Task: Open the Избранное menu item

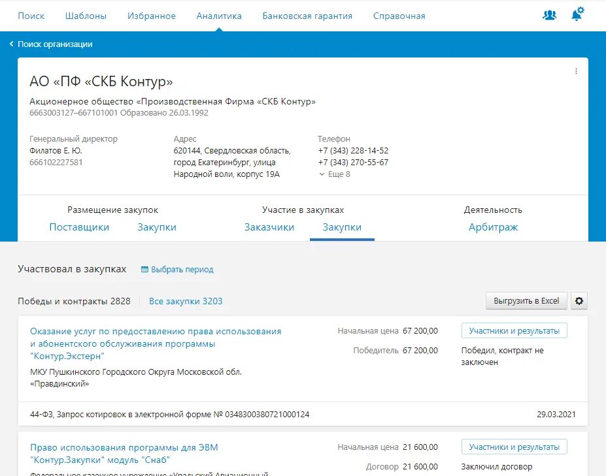Action: [152, 16]
